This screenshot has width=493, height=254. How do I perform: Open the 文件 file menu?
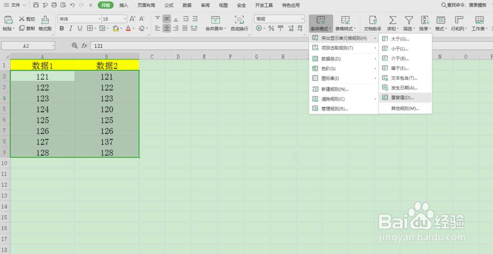pyautogui.click(x=15, y=5)
